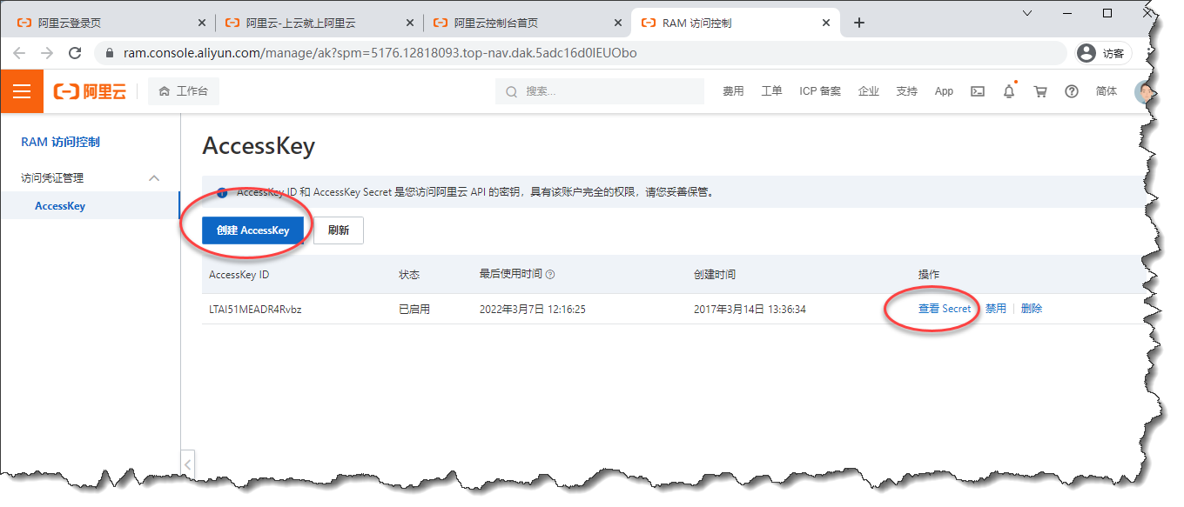Click the 刷新 button
The height and width of the screenshot is (507, 1184).
point(339,230)
